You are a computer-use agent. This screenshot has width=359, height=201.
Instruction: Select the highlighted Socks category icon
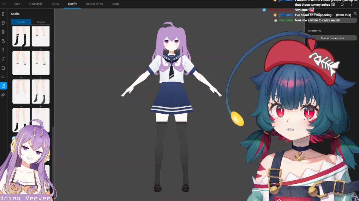[x=3, y=86]
